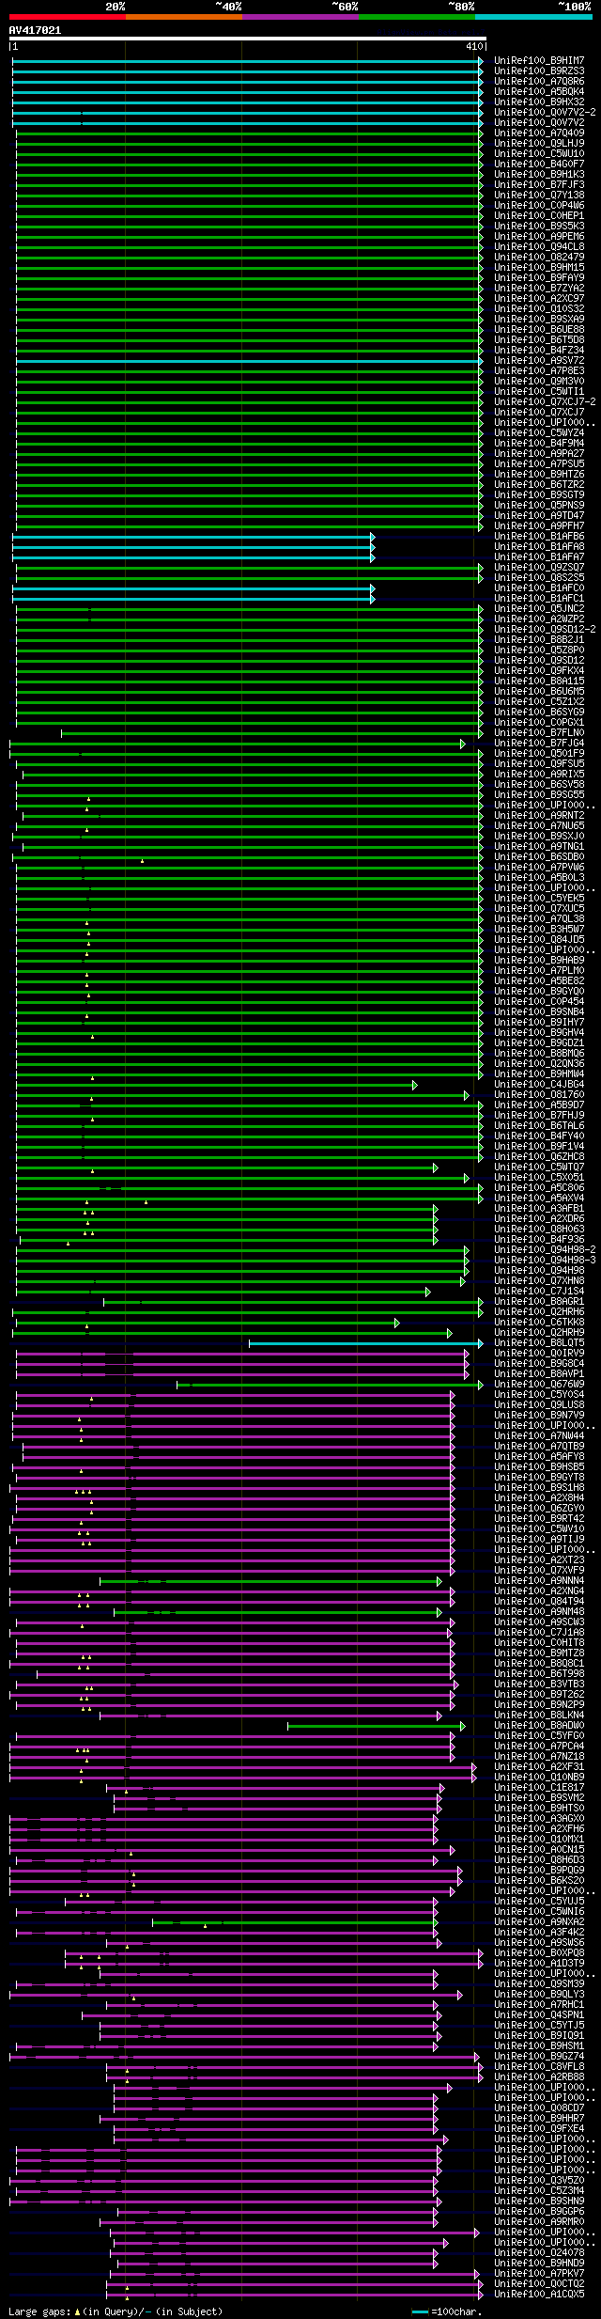
Task: Click the Large gaps legend text
Action: coord(116,2311)
